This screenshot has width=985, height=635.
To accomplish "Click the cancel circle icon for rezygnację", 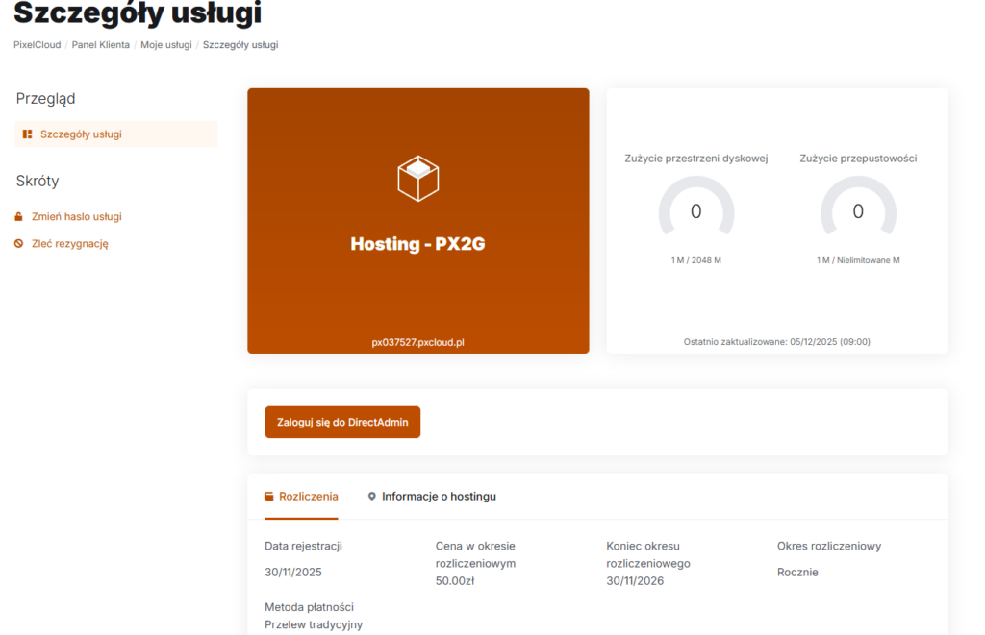I will point(18,244).
